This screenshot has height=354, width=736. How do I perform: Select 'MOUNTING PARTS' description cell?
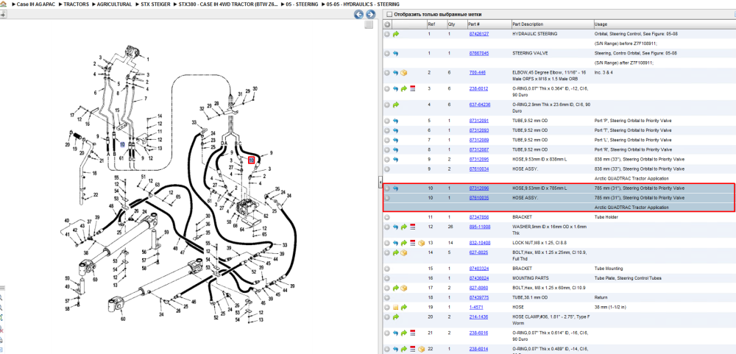530,278
